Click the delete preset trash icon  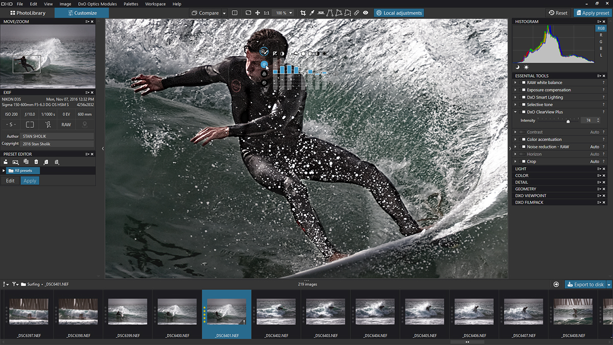[x=36, y=162]
